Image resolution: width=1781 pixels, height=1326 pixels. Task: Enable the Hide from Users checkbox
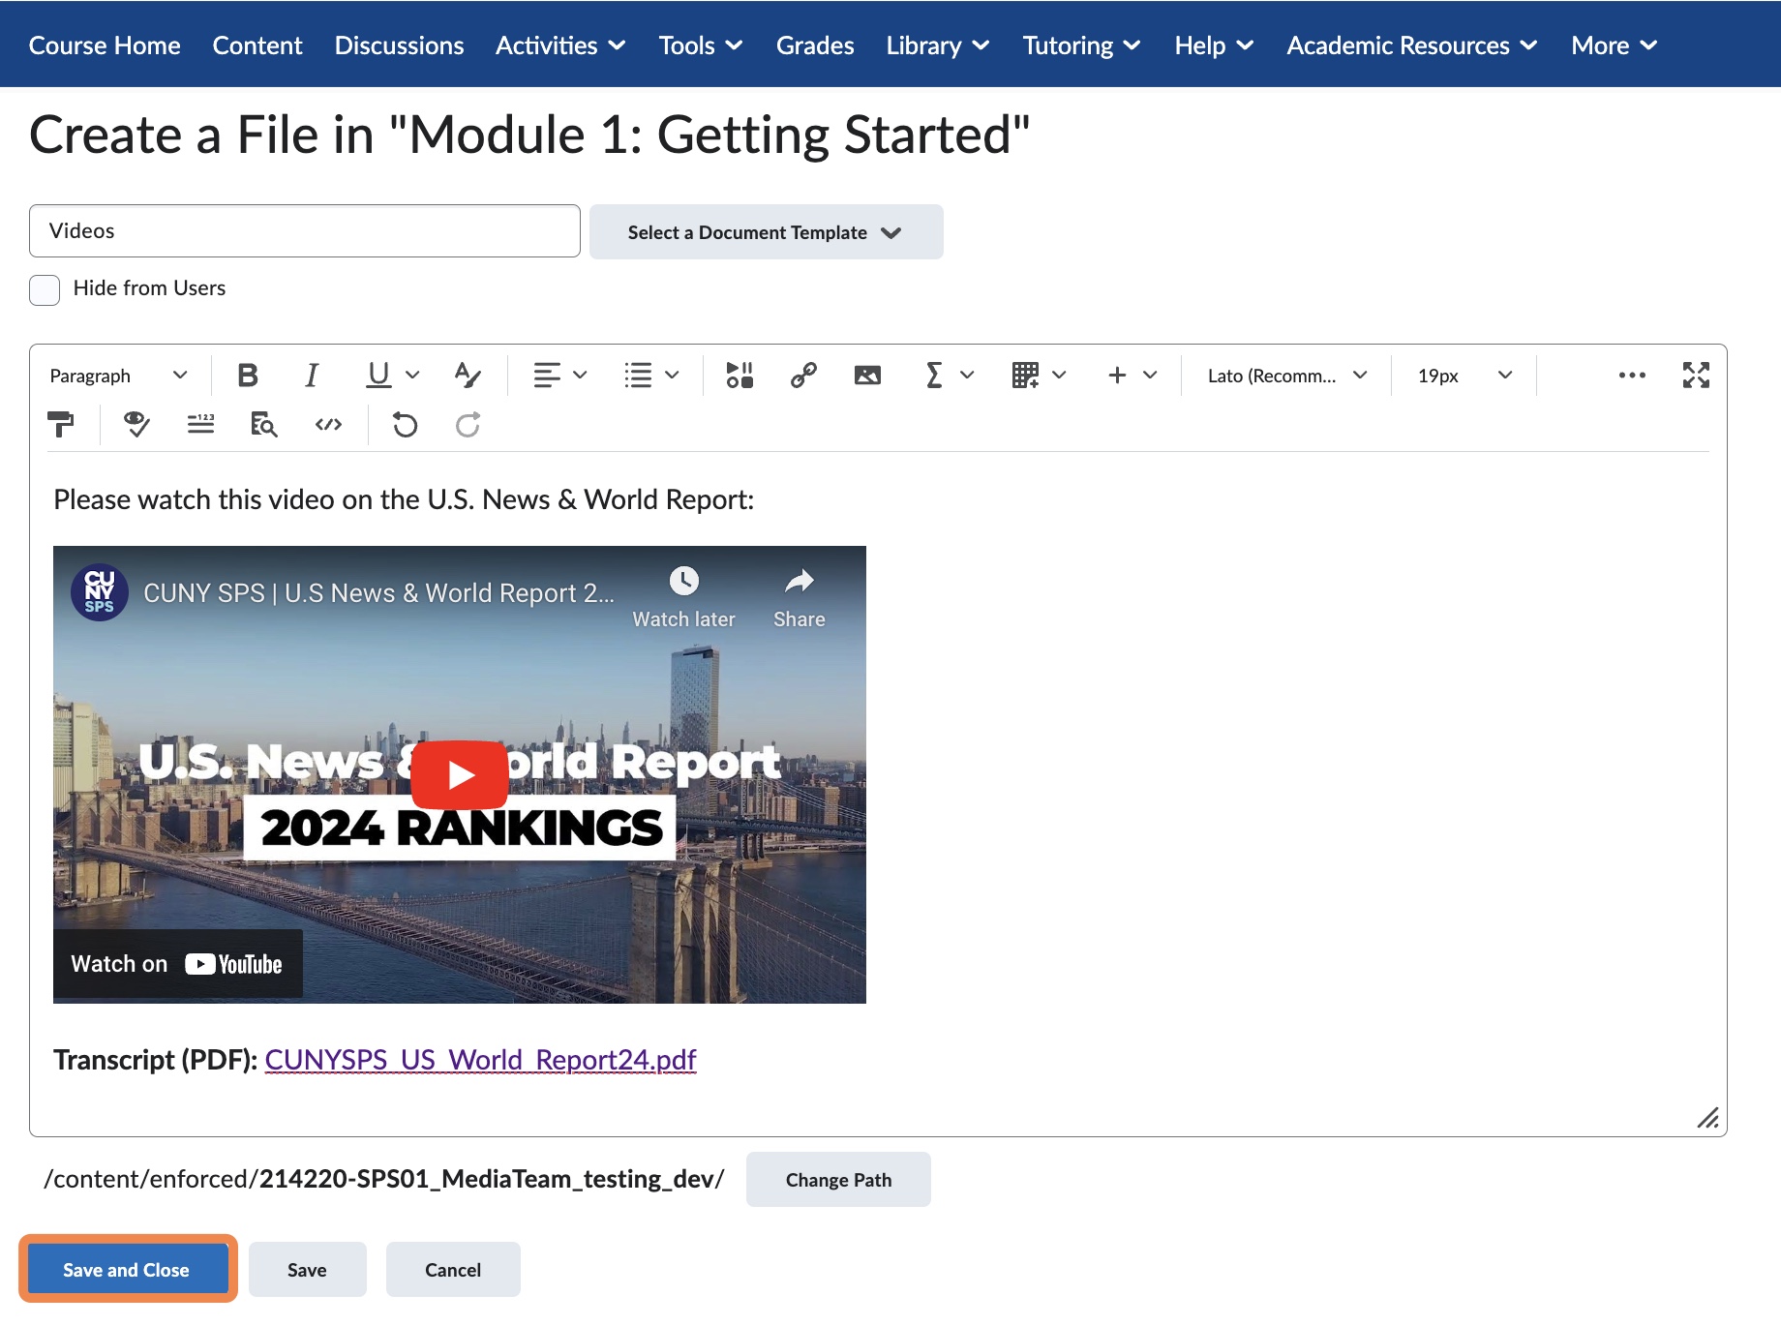tap(45, 289)
